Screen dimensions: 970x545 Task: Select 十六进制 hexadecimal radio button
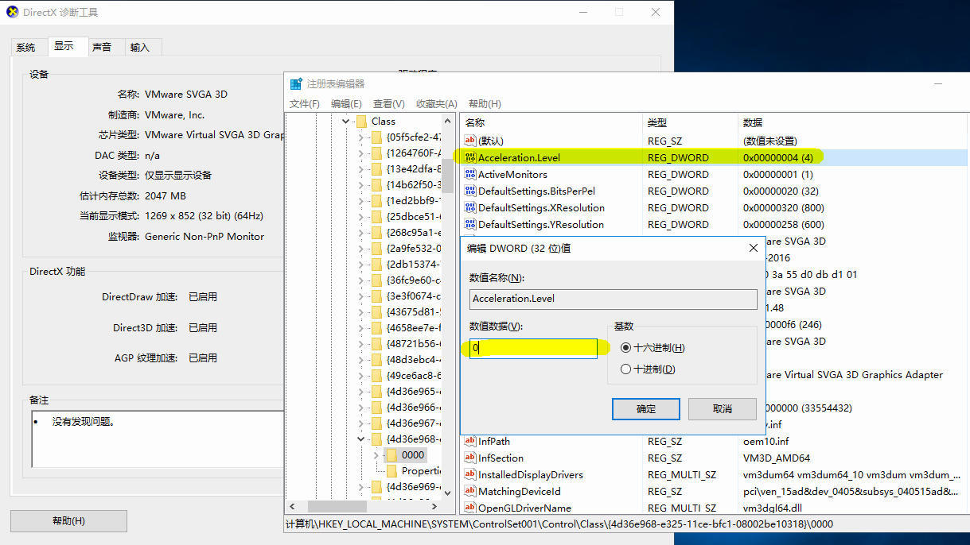click(625, 348)
